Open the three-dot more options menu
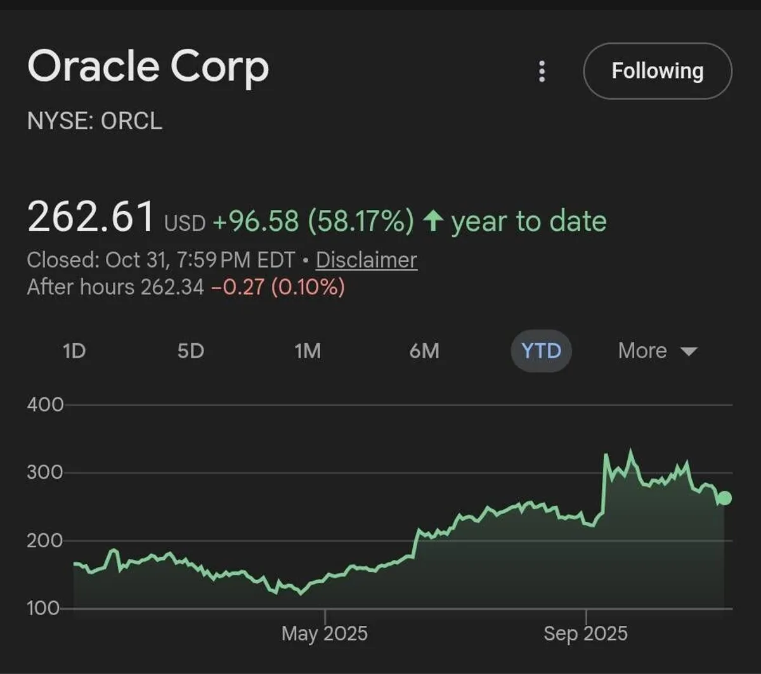Image resolution: width=761 pixels, height=674 pixels. point(542,72)
